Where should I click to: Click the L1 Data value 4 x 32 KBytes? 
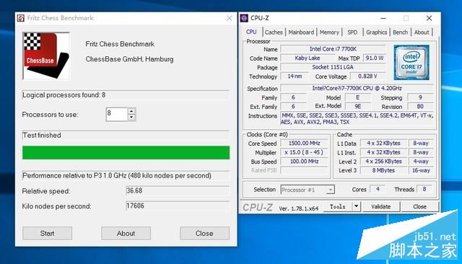click(383, 143)
